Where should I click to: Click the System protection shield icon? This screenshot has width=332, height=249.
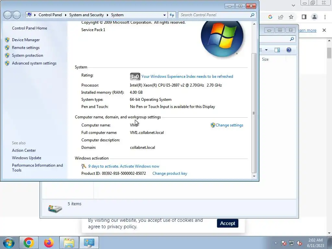[x=7, y=55]
